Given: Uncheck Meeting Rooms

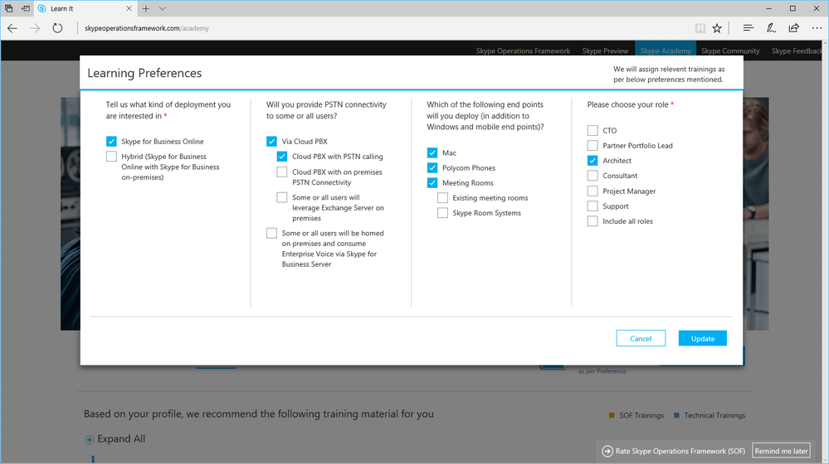Looking at the screenshot, I should tap(432, 182).
